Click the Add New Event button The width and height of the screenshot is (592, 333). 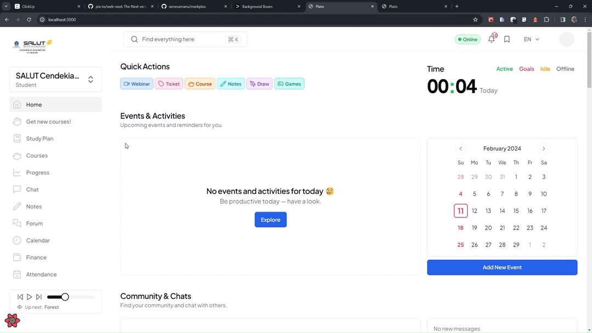tap(502, 267)
